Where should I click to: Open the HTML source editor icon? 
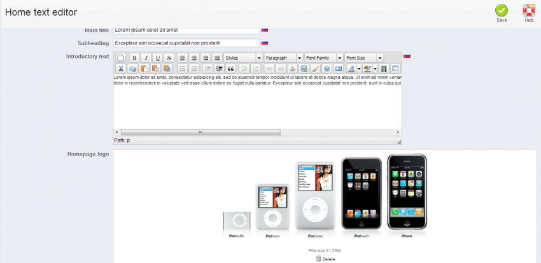coord(339,68)
